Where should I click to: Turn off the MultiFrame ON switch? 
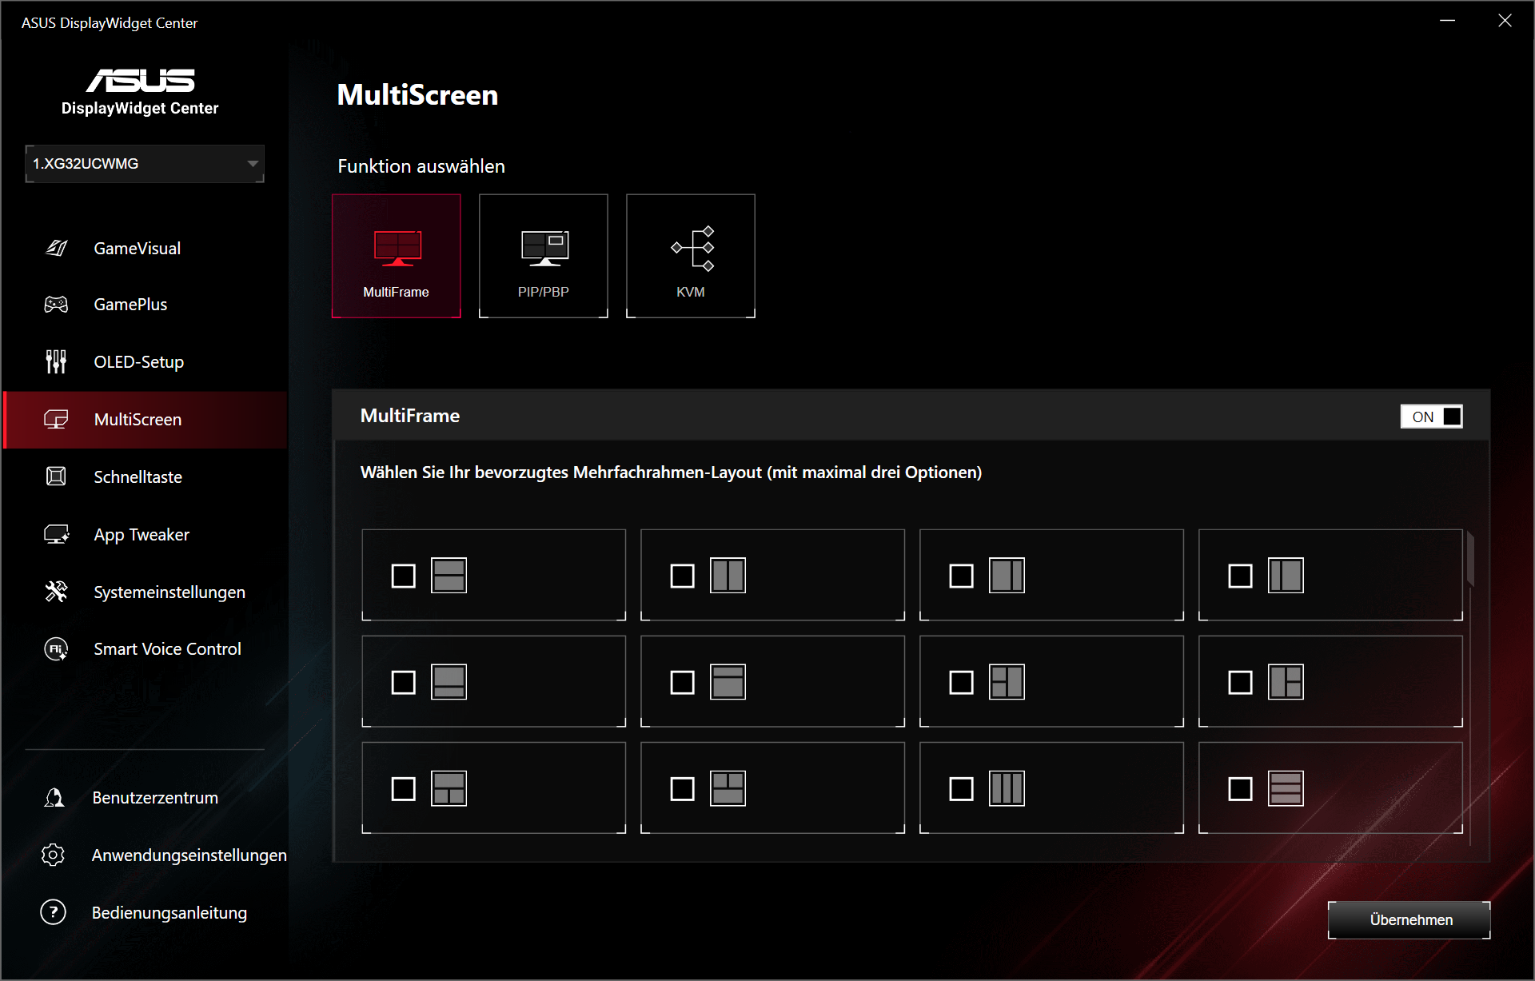point(1431,417)
